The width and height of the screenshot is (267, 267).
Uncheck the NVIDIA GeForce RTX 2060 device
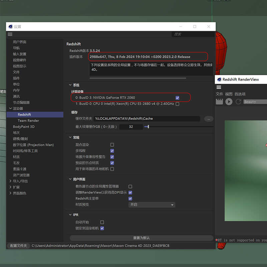coord(177,97)
